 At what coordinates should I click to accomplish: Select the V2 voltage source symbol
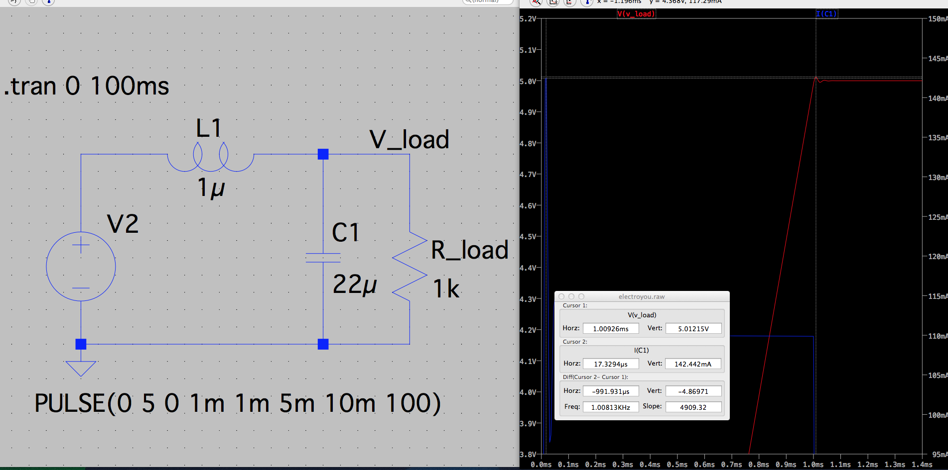click(x=81, y=266)
